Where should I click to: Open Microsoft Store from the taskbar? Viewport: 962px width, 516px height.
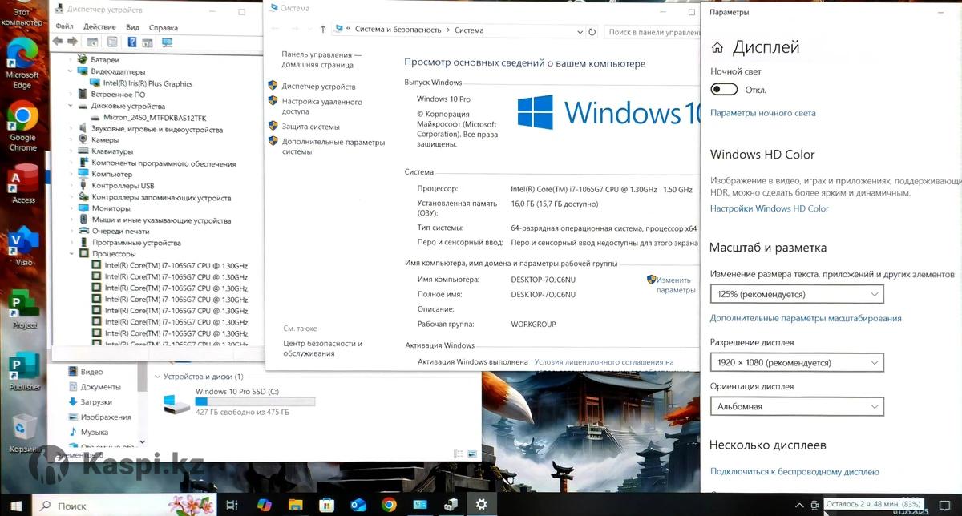(326, 505)
